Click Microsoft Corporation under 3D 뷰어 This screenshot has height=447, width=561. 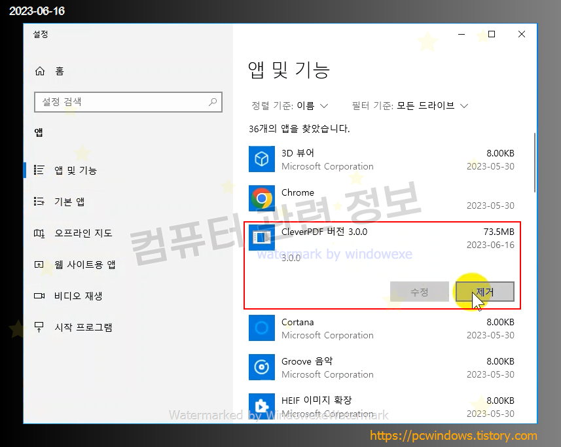tap(327, 166)
